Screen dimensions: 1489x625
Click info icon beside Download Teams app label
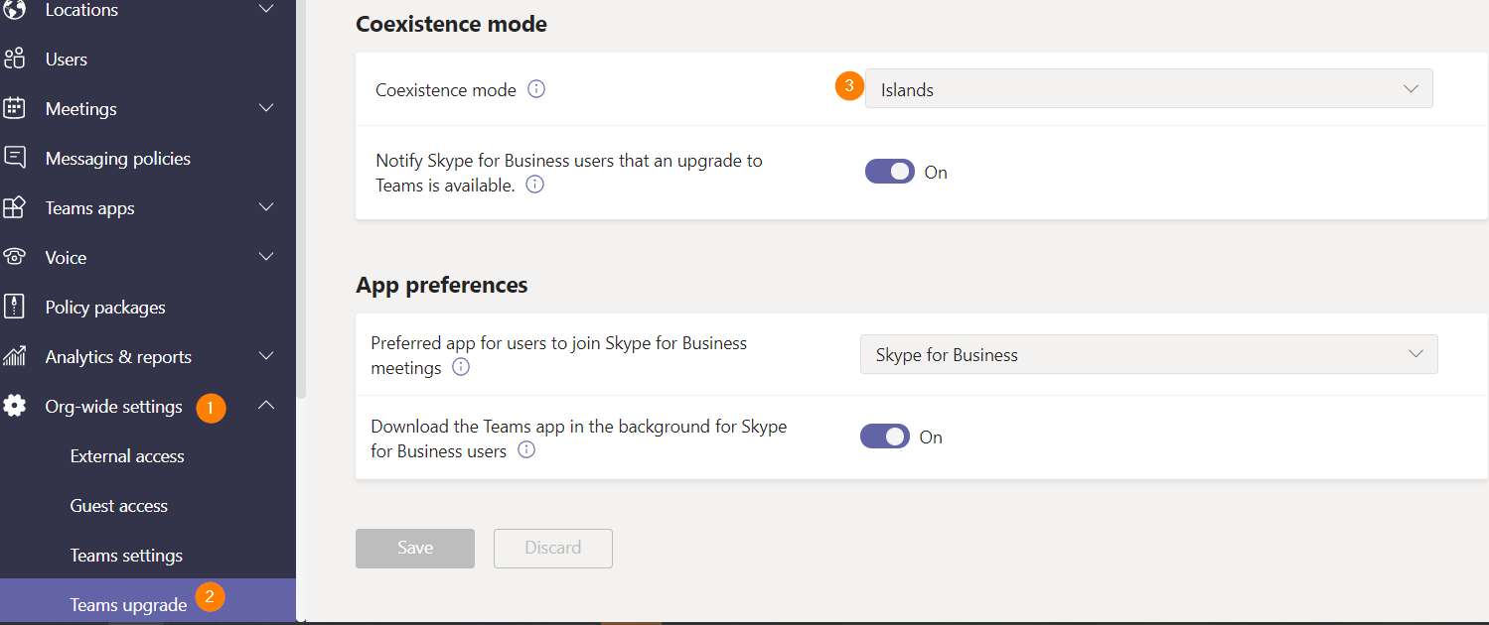[x=526, y=450]
